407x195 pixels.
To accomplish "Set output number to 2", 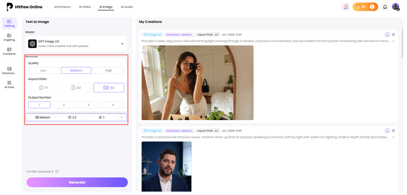I will (x=64, y=105).
